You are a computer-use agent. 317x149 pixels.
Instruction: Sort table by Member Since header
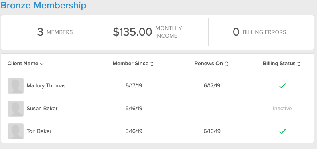130,64
